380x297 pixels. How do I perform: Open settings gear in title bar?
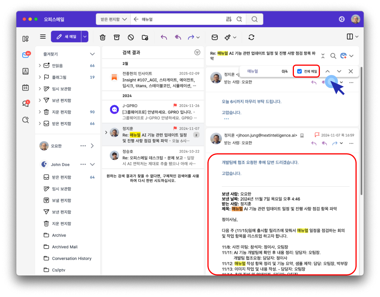click(x=341, y=19)
